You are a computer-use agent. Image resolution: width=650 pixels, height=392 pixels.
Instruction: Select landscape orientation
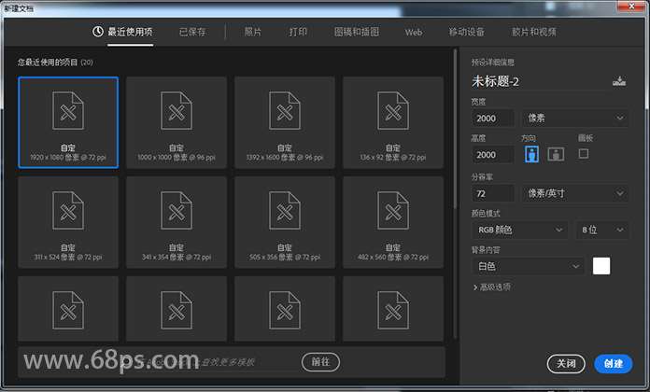pyautogui.click(x=556, y=154)
